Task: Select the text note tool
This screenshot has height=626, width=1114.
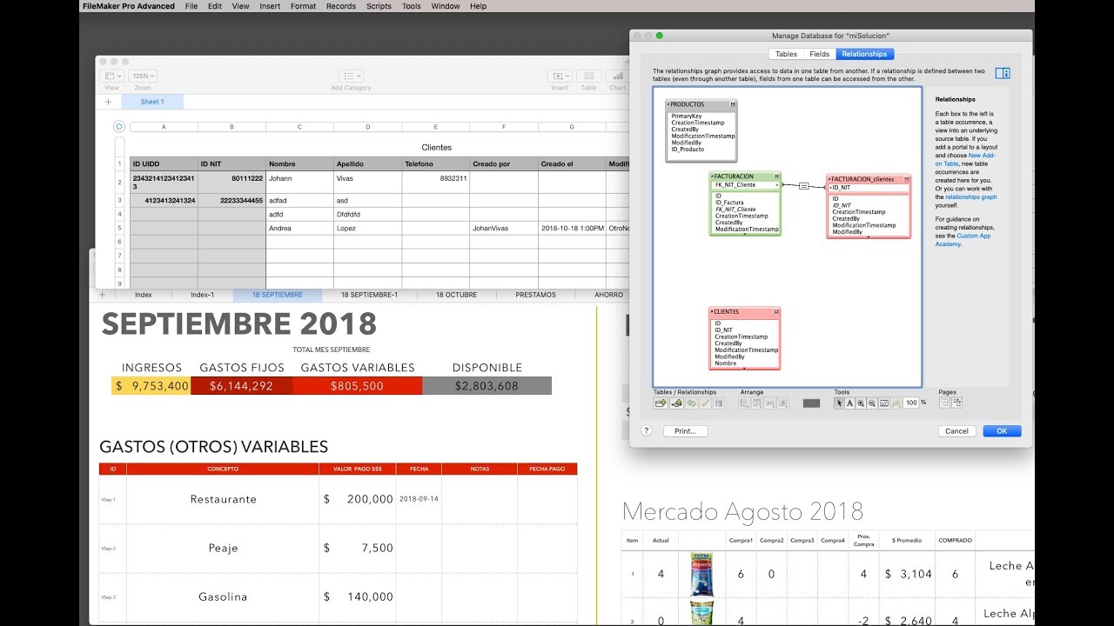Action: (x=849, y=403)
